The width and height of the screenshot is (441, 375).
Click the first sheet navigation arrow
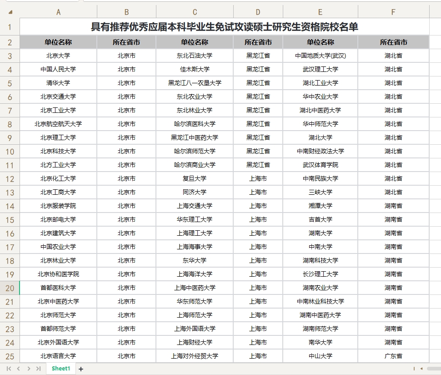pyautogui.click(x=9, y=368)
